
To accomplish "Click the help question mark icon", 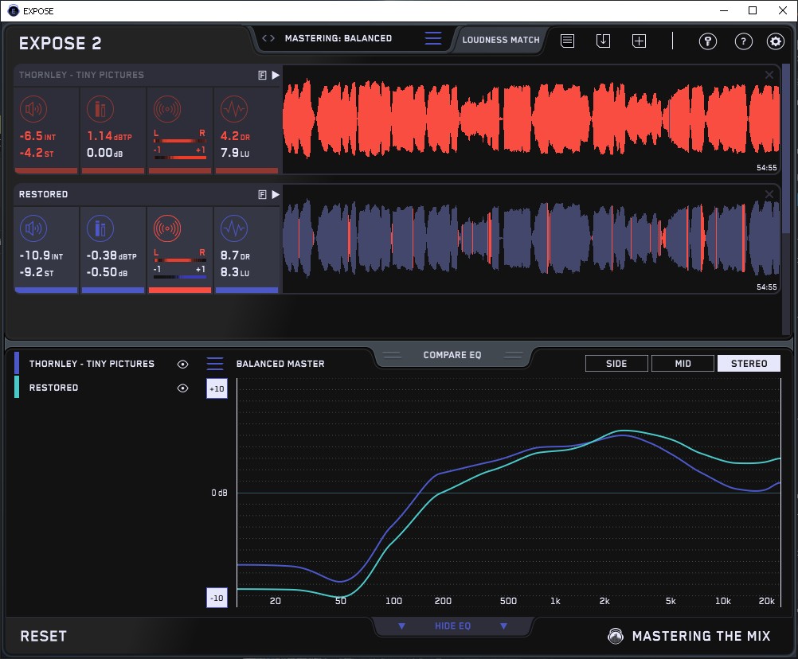I will click(743, 41).
